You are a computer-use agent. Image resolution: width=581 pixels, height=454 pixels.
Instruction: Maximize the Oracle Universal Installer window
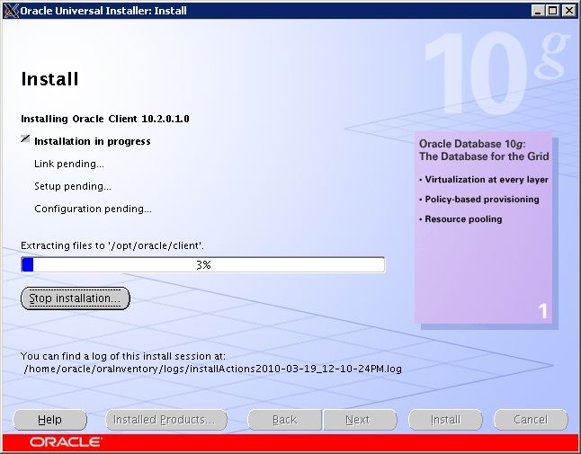click(552, 11)
